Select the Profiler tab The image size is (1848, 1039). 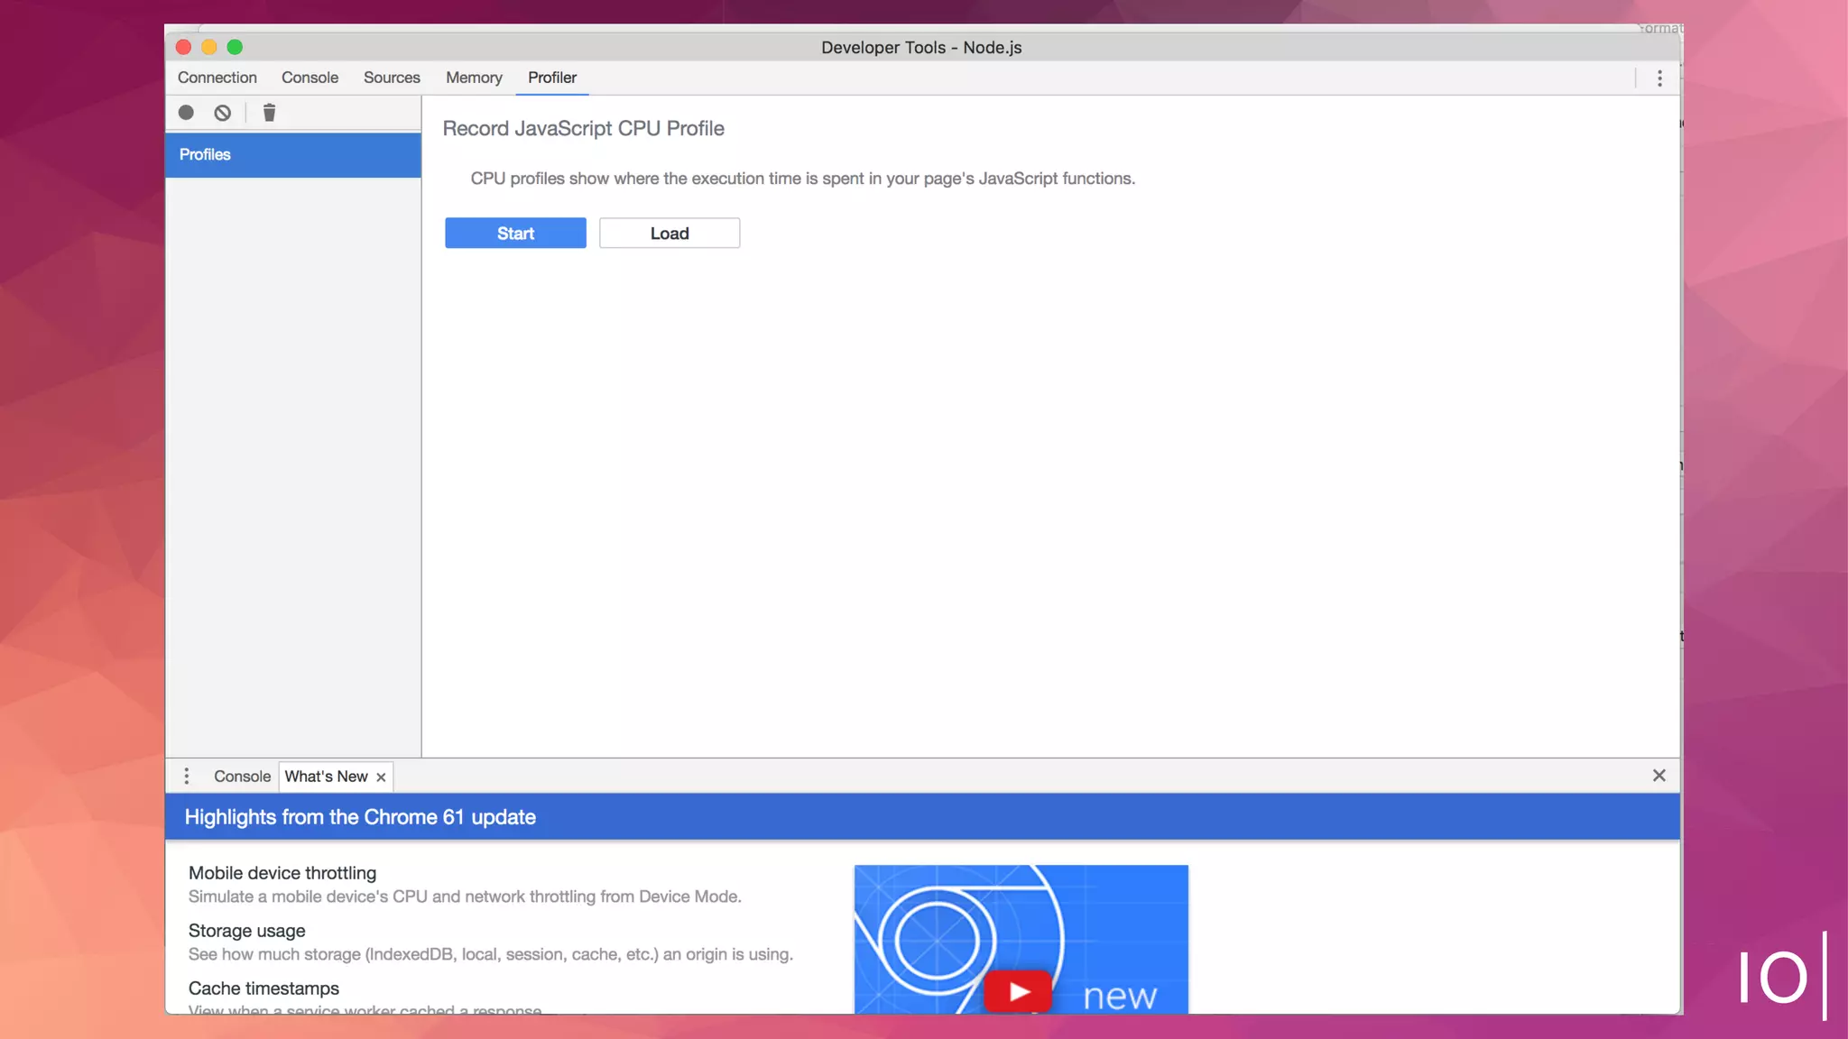tap(552, 78)
